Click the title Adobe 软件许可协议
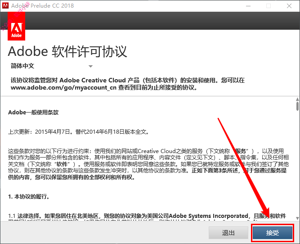 coord(67,51)
